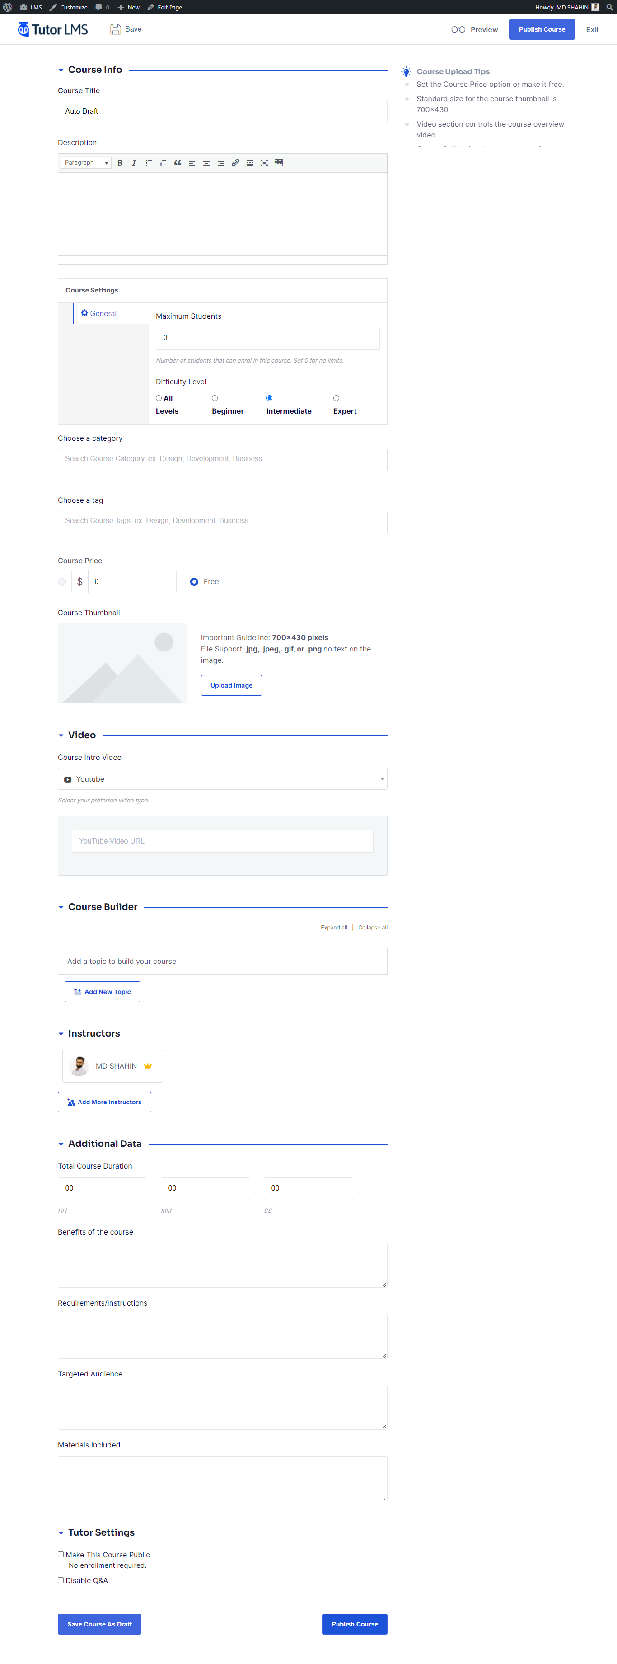Image resolution: width=617 pixels, height=1664 pixels.
Task: Insert a numbered list in the description
Action: click(164, 163)
